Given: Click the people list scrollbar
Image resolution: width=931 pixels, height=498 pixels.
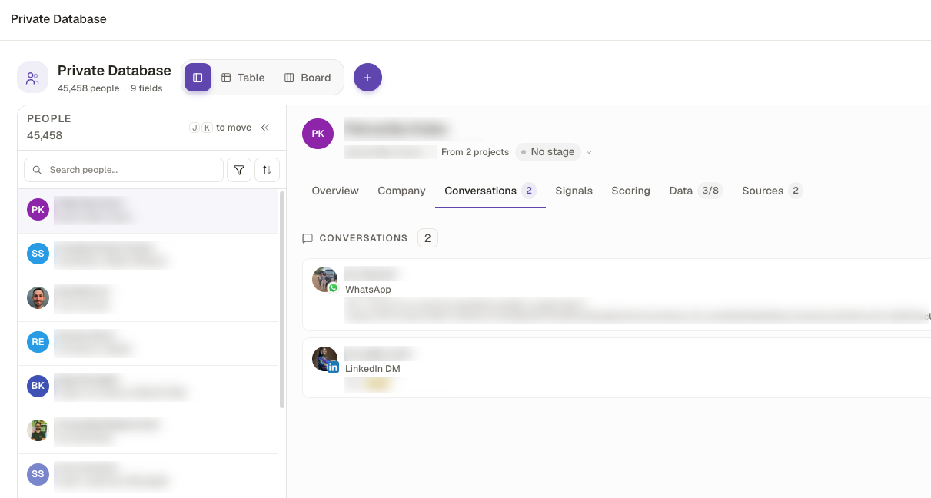Looking at the screenshot, I should 282,300.
